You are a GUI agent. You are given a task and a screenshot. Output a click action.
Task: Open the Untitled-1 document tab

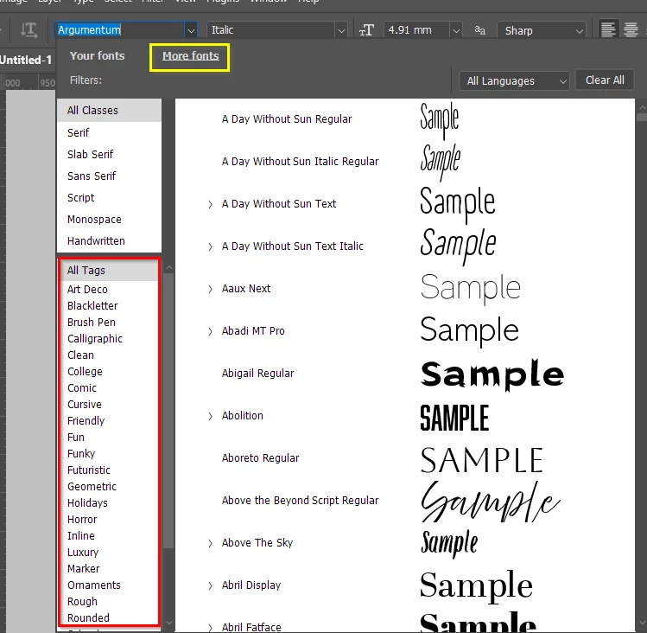pyautogui.click(x=26, y=60)
